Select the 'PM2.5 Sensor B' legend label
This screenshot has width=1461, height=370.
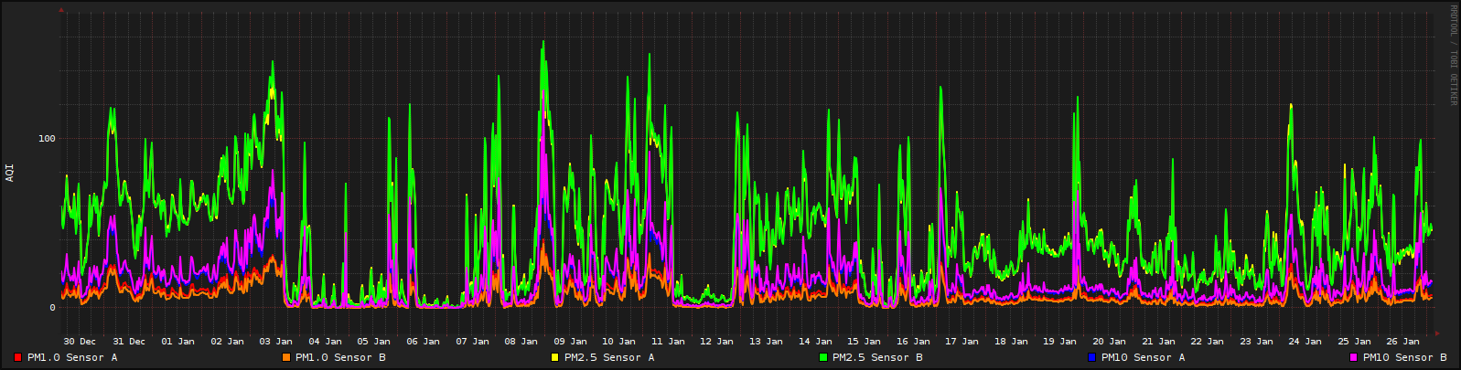click(877, 357)
